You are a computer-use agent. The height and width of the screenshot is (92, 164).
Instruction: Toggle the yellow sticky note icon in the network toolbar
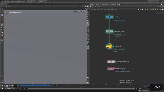[153, 9]
